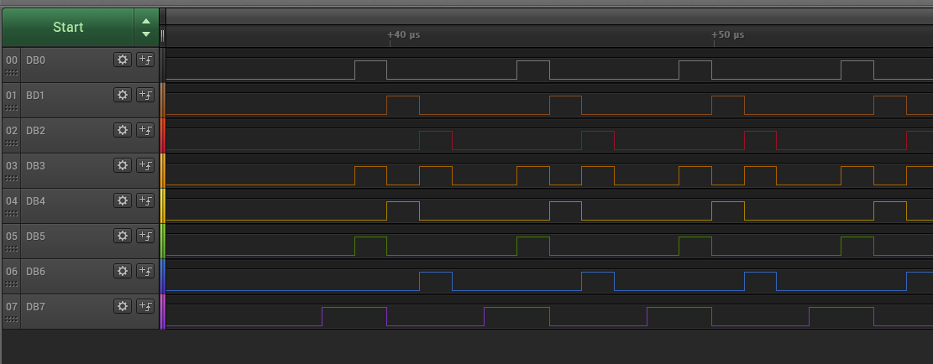Select the DB2 channel name label
The width and height of the screenshot is (933, 364).
[36, 131]
